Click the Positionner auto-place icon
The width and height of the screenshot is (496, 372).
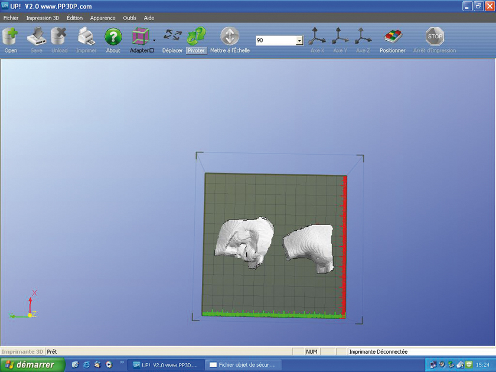click(x=392, y=37)
